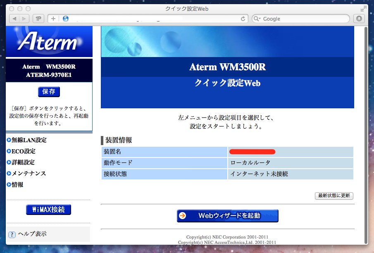
Task: Click the Aterm logo banner
Action: pyautogui.click(x=49, y=41)
